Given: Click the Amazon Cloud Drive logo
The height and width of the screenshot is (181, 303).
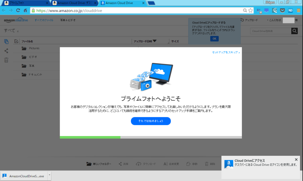Looking at the screenshot, I should [x=16, y=20].
